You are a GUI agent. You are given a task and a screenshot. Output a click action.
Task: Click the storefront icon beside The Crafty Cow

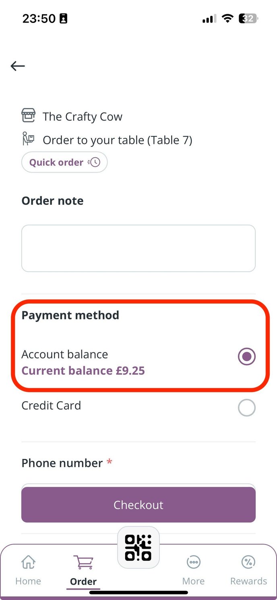point(29,116)
